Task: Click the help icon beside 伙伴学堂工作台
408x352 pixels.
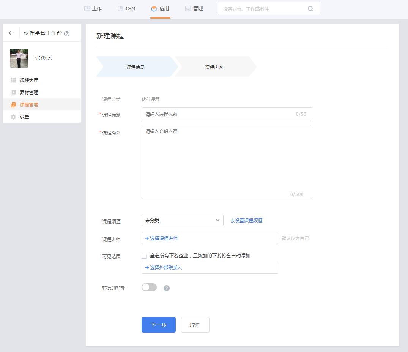Action: click(67, 33)
